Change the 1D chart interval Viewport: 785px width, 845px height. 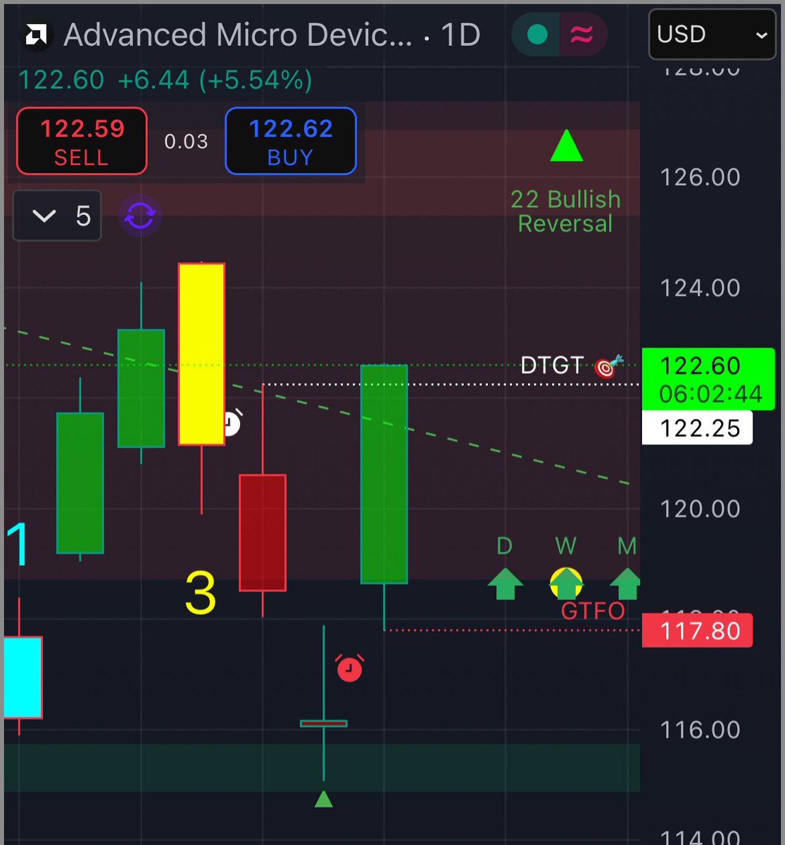tap(460, 35)
